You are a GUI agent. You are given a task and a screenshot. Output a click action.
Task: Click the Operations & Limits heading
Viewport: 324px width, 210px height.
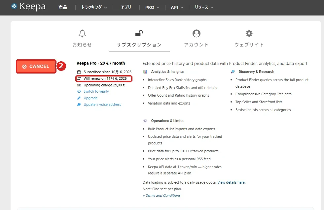[x=167, y=121]
